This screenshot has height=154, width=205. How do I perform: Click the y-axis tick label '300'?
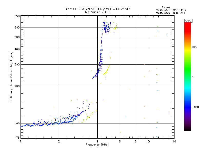click(17, 64)
